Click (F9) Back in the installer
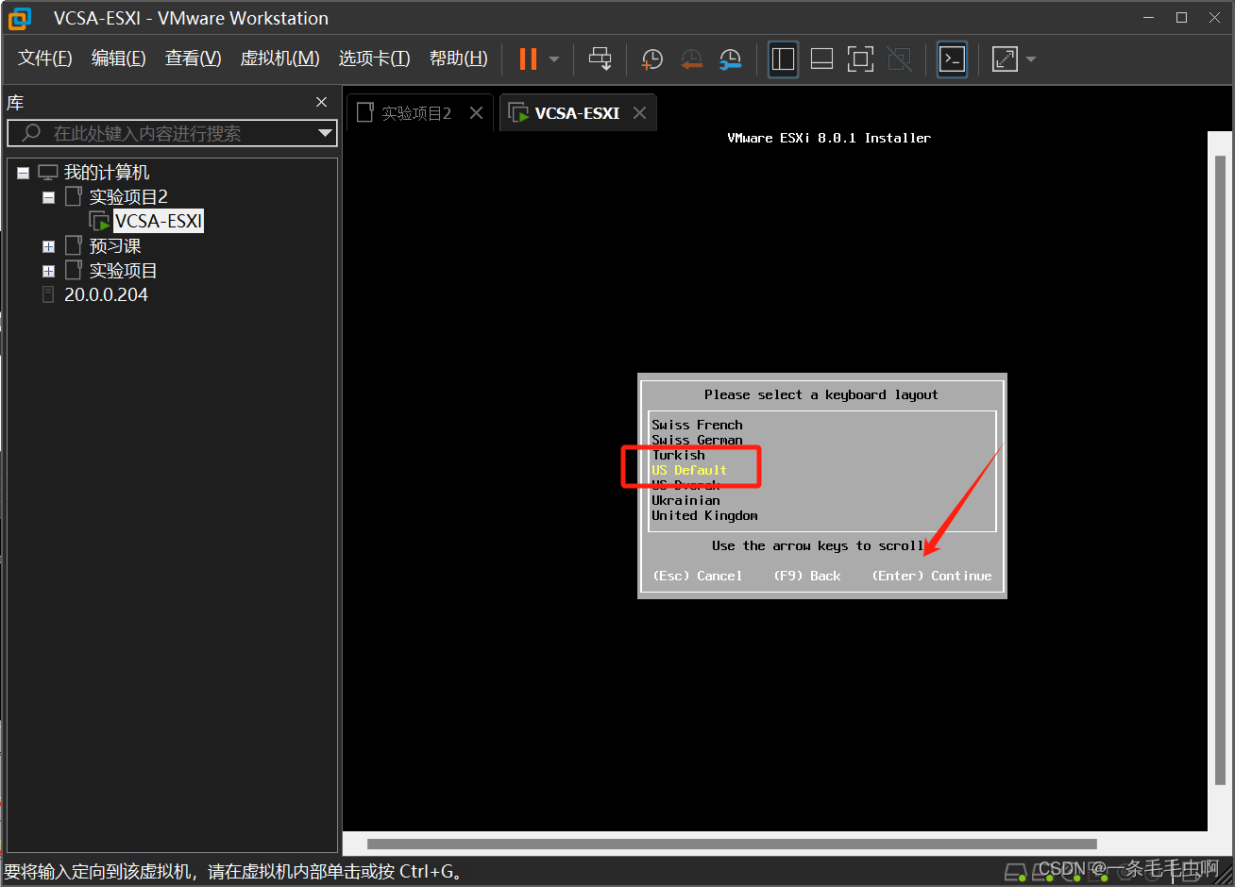This screenshot has width=1235, height=887. 807,576
